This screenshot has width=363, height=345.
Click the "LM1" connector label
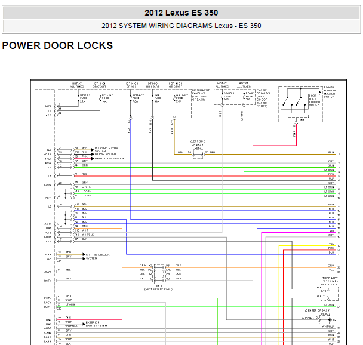301,120
